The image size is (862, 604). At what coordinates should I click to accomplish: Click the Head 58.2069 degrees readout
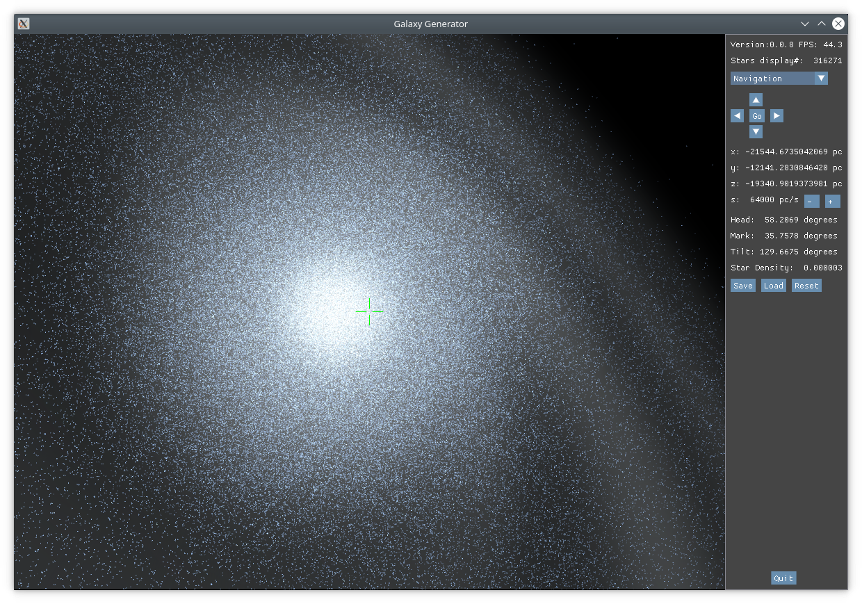click(784, 220)
